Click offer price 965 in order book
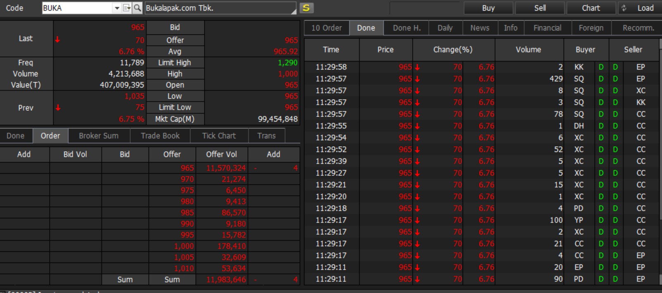Image resolution: width=662 pixels, height=293 pixels. pyautogui.click(x=187, y=168)
